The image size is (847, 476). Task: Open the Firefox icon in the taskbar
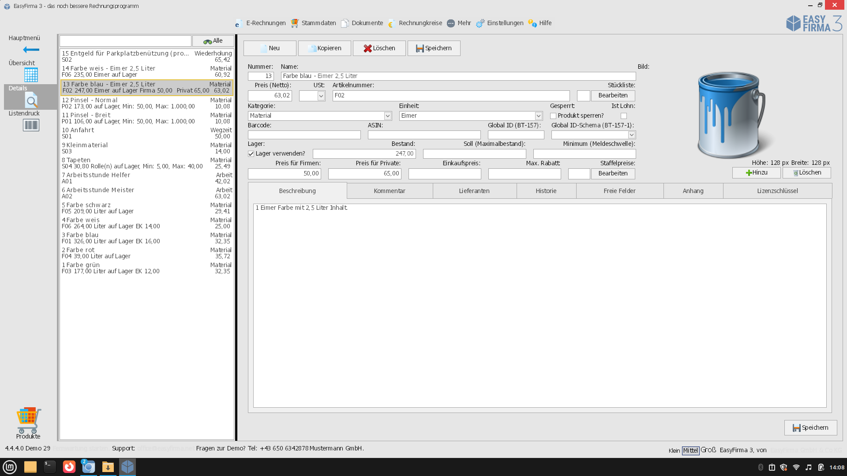[x=69, y=467]
